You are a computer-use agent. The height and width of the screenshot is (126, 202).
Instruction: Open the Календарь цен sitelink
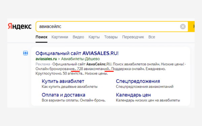click(x=133, y=95)
